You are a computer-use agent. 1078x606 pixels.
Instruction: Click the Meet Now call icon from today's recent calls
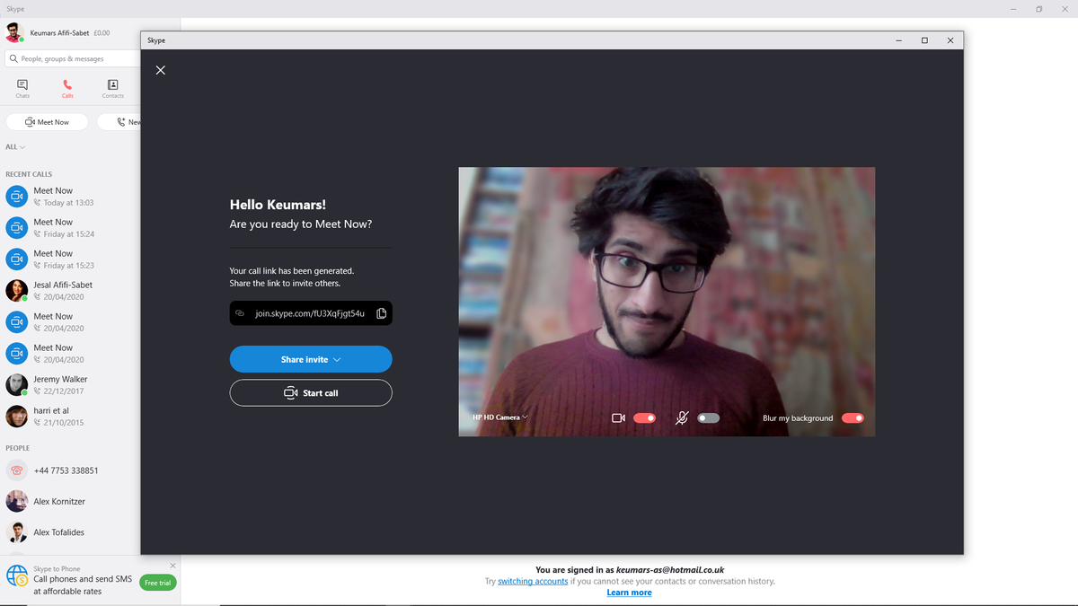[x=16, y=196]
